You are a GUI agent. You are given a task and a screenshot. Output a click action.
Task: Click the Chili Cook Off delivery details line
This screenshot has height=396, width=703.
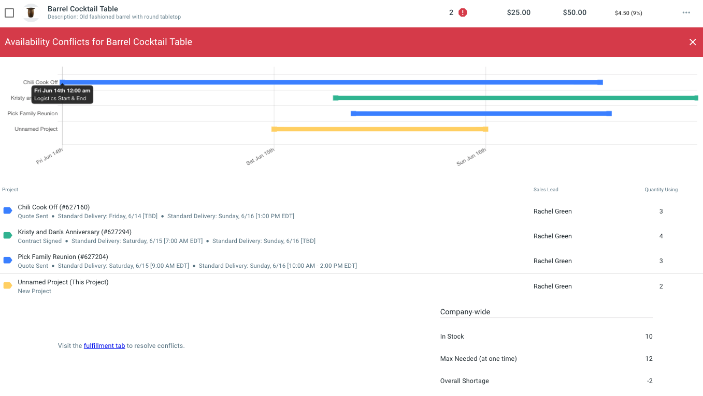coord(156,216)
